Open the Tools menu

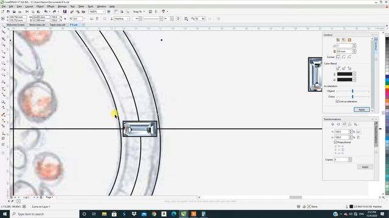click(x=91, y=7)
